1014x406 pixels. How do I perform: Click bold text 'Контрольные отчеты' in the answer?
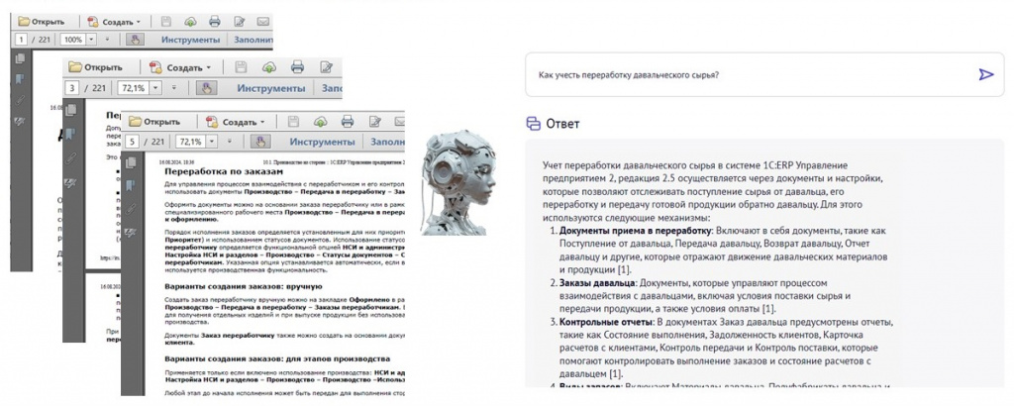(605, 321)
